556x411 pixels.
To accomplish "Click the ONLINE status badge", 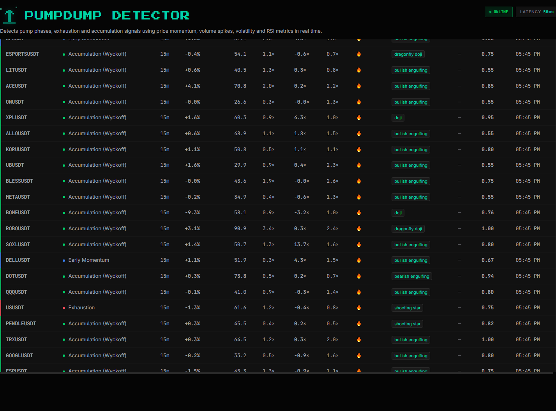I will tap(498, 12).
